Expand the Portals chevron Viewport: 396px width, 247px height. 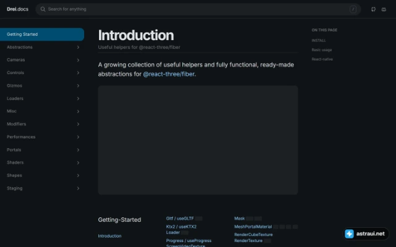click(78, 149)
